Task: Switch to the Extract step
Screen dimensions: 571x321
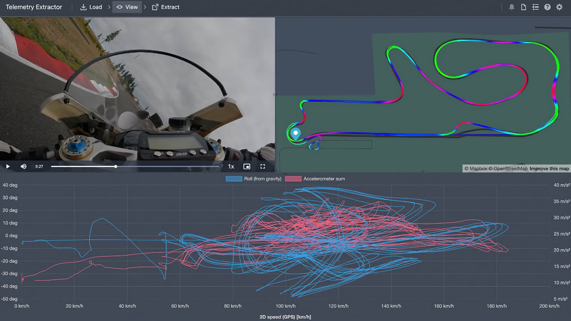Action: point(166,7)
